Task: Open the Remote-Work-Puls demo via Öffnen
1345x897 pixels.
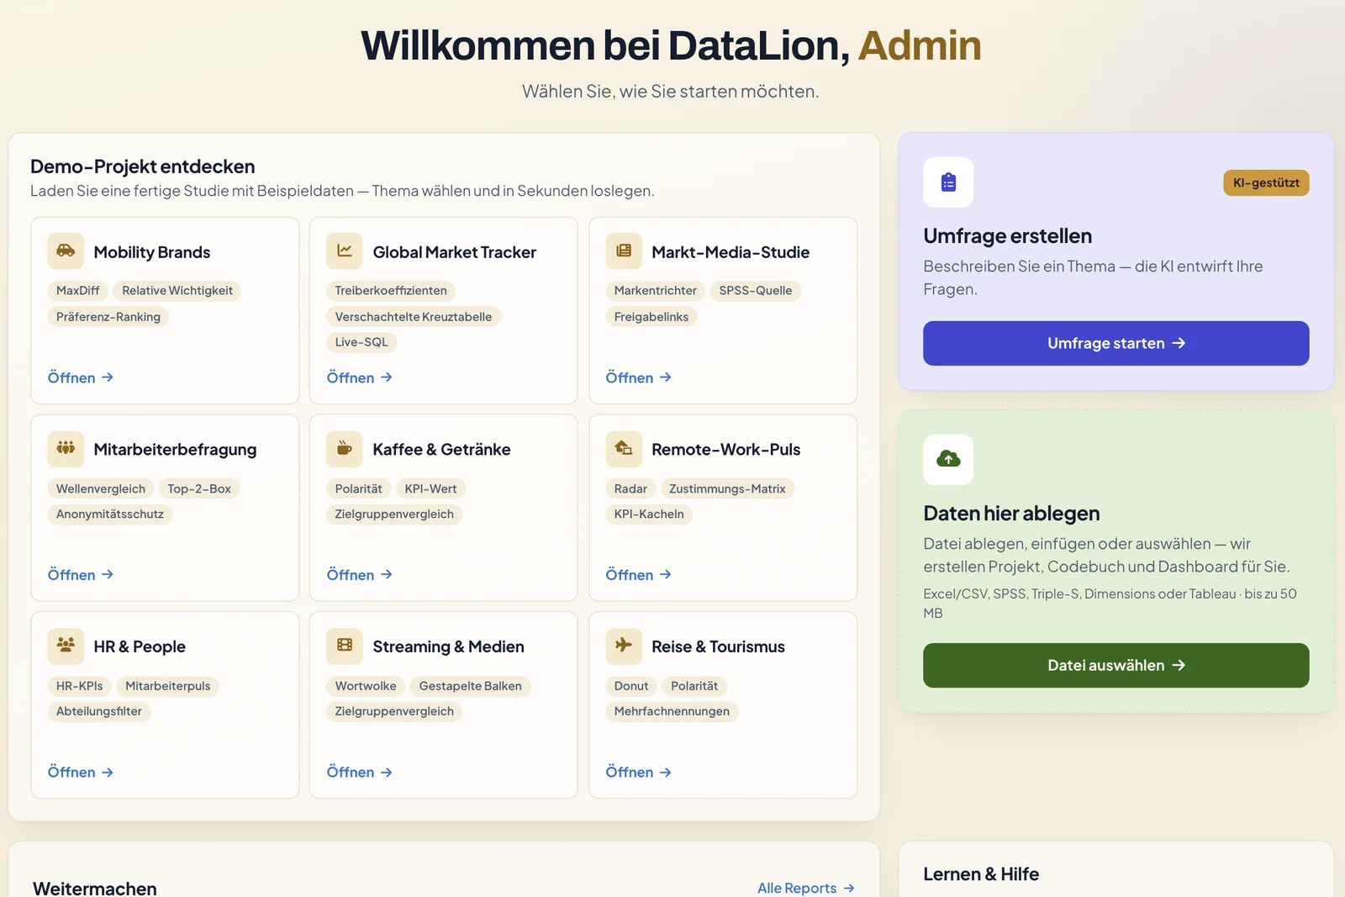Action: click(639, 575)
